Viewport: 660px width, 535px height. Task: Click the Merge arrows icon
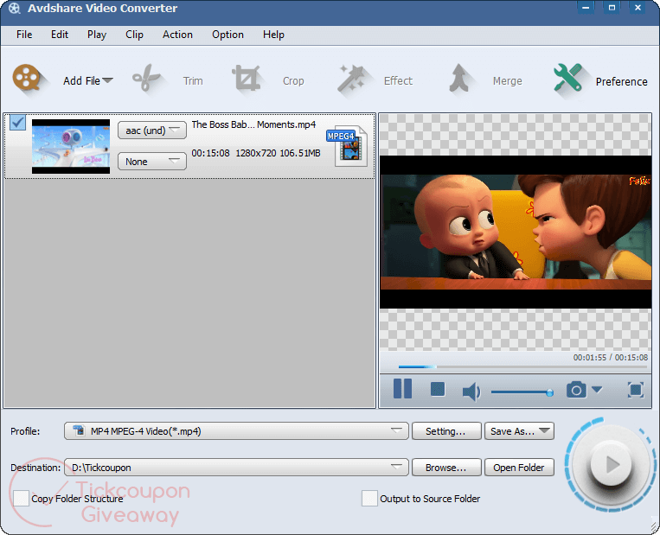[x=459, y=79]
